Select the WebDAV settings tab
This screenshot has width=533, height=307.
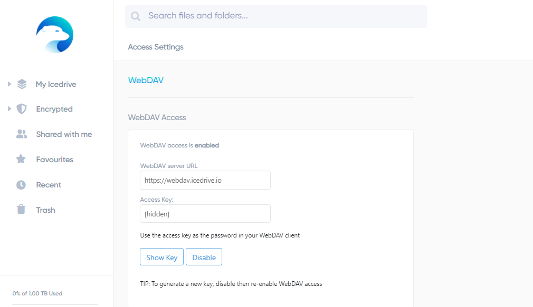146,80
